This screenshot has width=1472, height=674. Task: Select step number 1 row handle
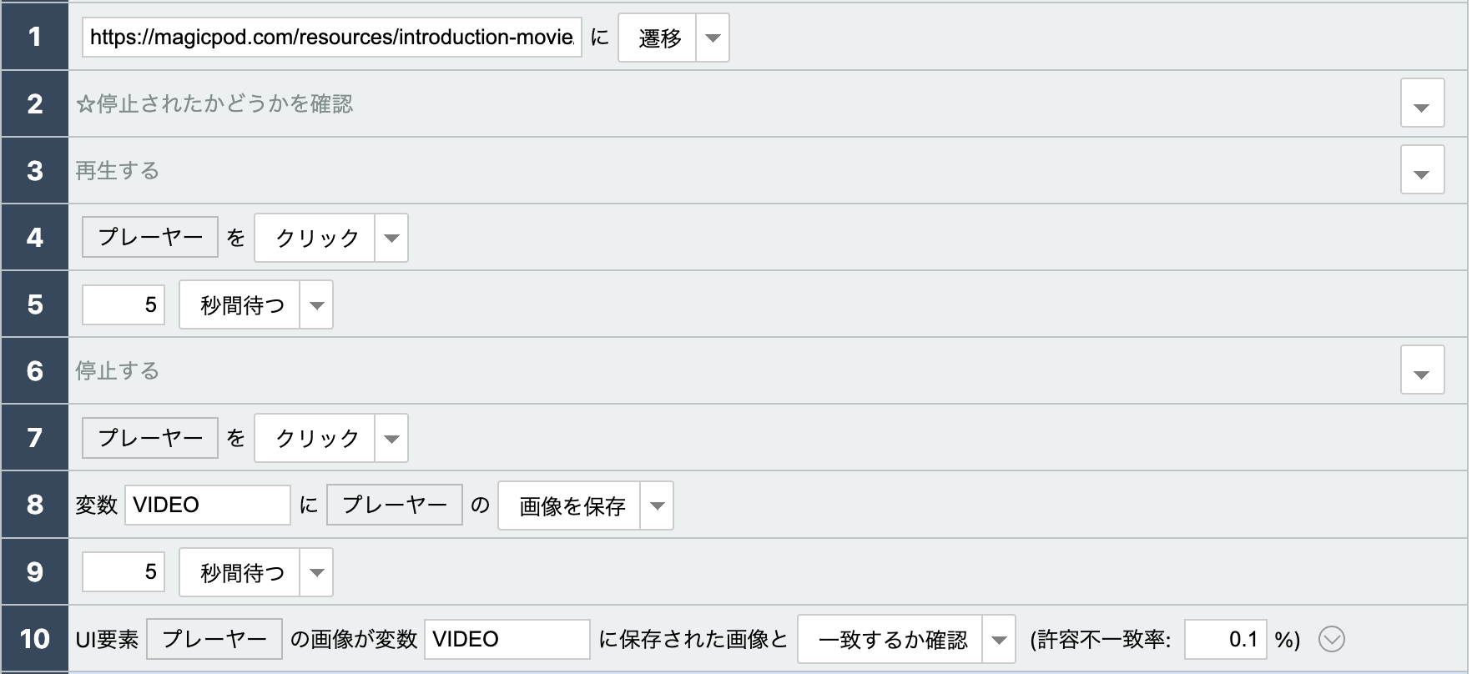coord(34,36)
